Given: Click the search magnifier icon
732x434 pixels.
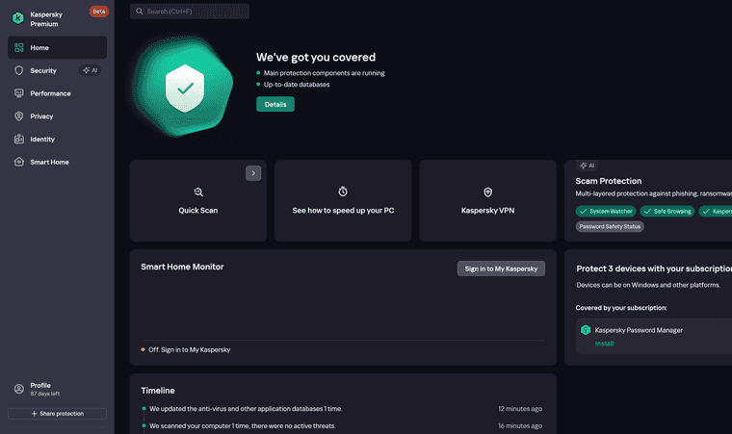Looking at the screenshot, I should pyautogui.click(x=139, y=12).
